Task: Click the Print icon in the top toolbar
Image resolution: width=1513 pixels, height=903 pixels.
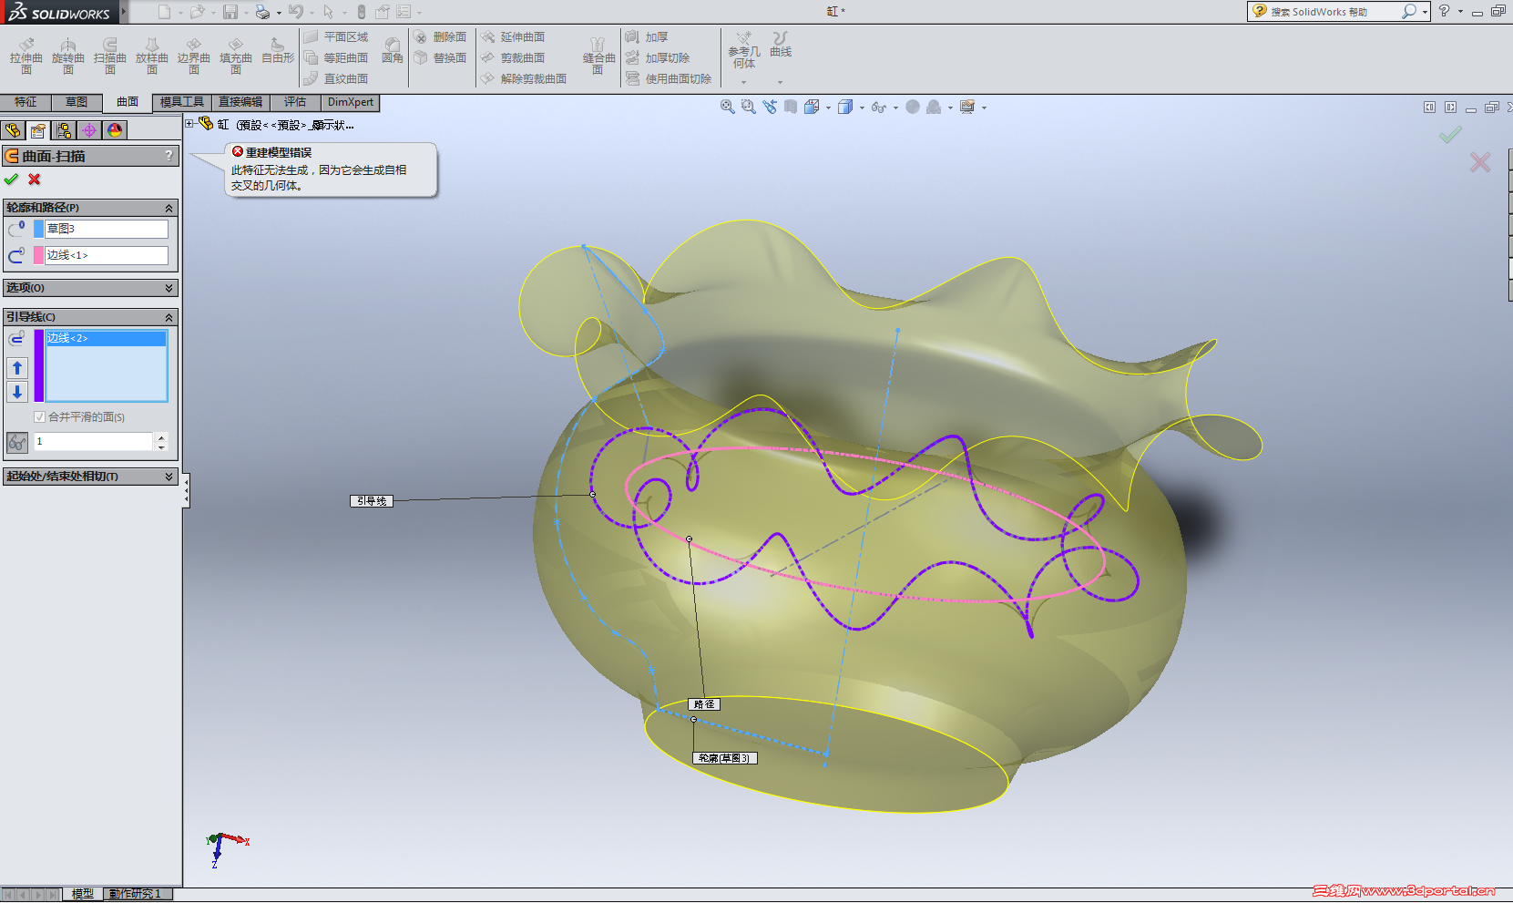Action: (x=262, y=12)
